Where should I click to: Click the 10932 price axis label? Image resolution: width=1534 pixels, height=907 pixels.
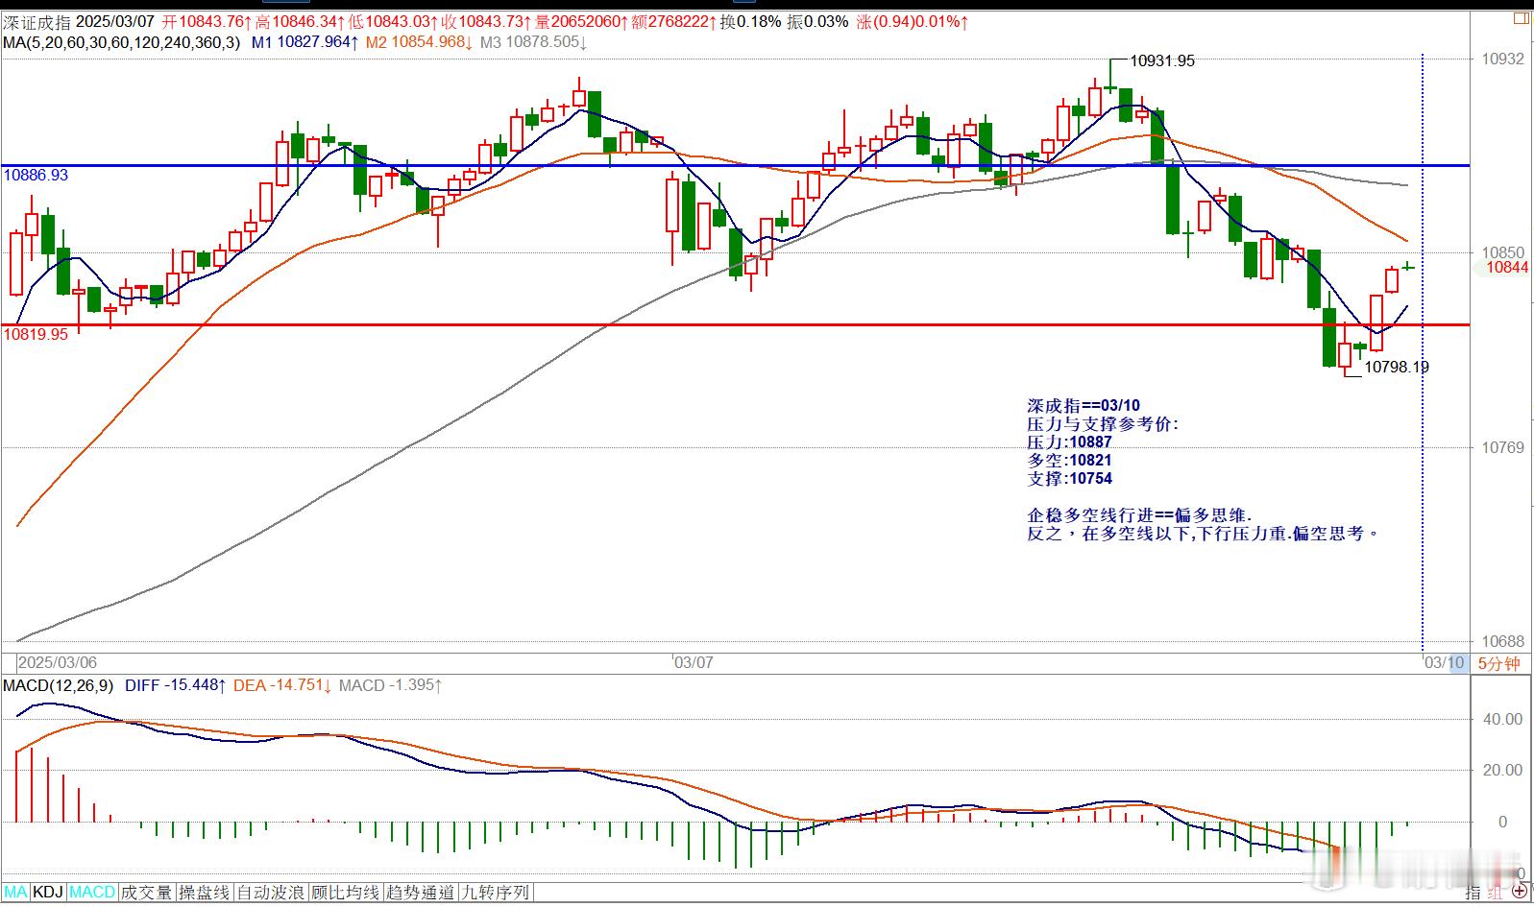coord(1502,59)
